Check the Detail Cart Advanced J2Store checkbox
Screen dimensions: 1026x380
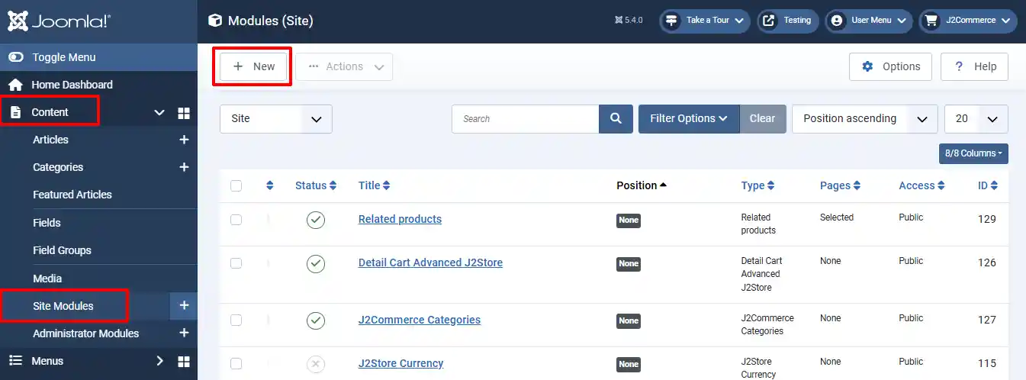pos(236,262)
